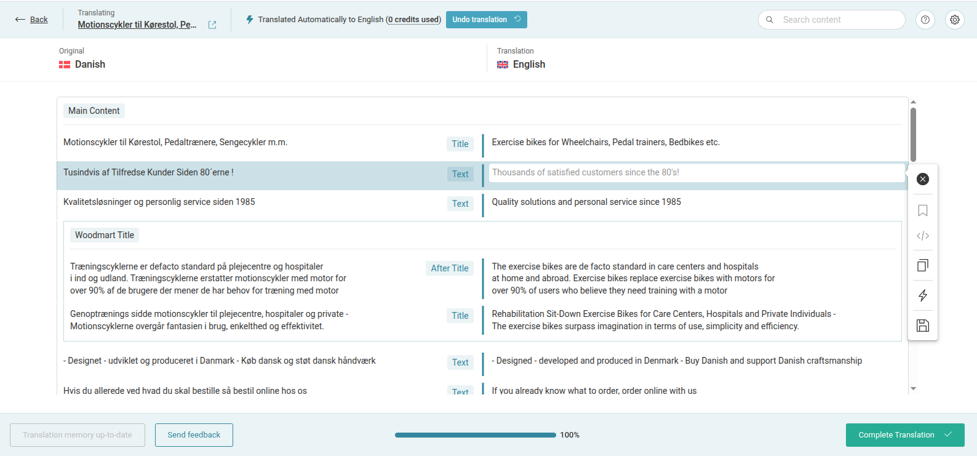Select the 'Quality solutions and personal service' translation
Screen dimensions: 977x456
[586, 202]
